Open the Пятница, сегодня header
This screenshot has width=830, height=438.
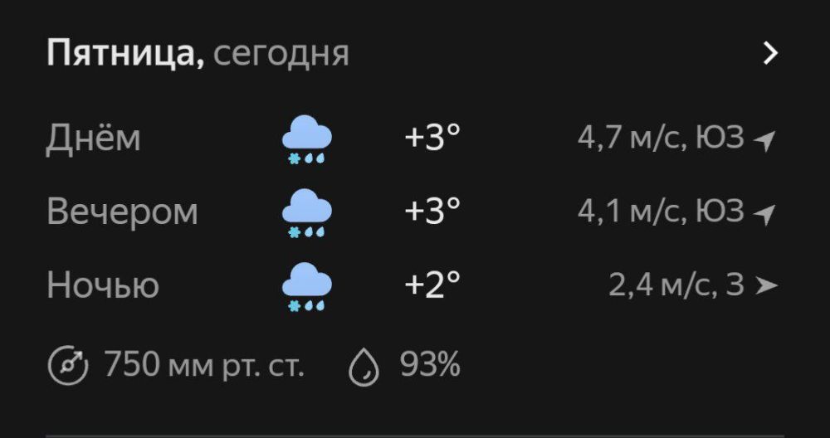point(198,54)
